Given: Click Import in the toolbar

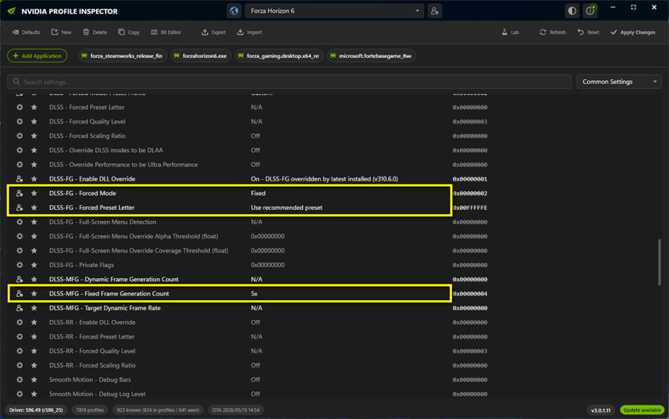Looking at the screenshot, I should coord(249,33).
